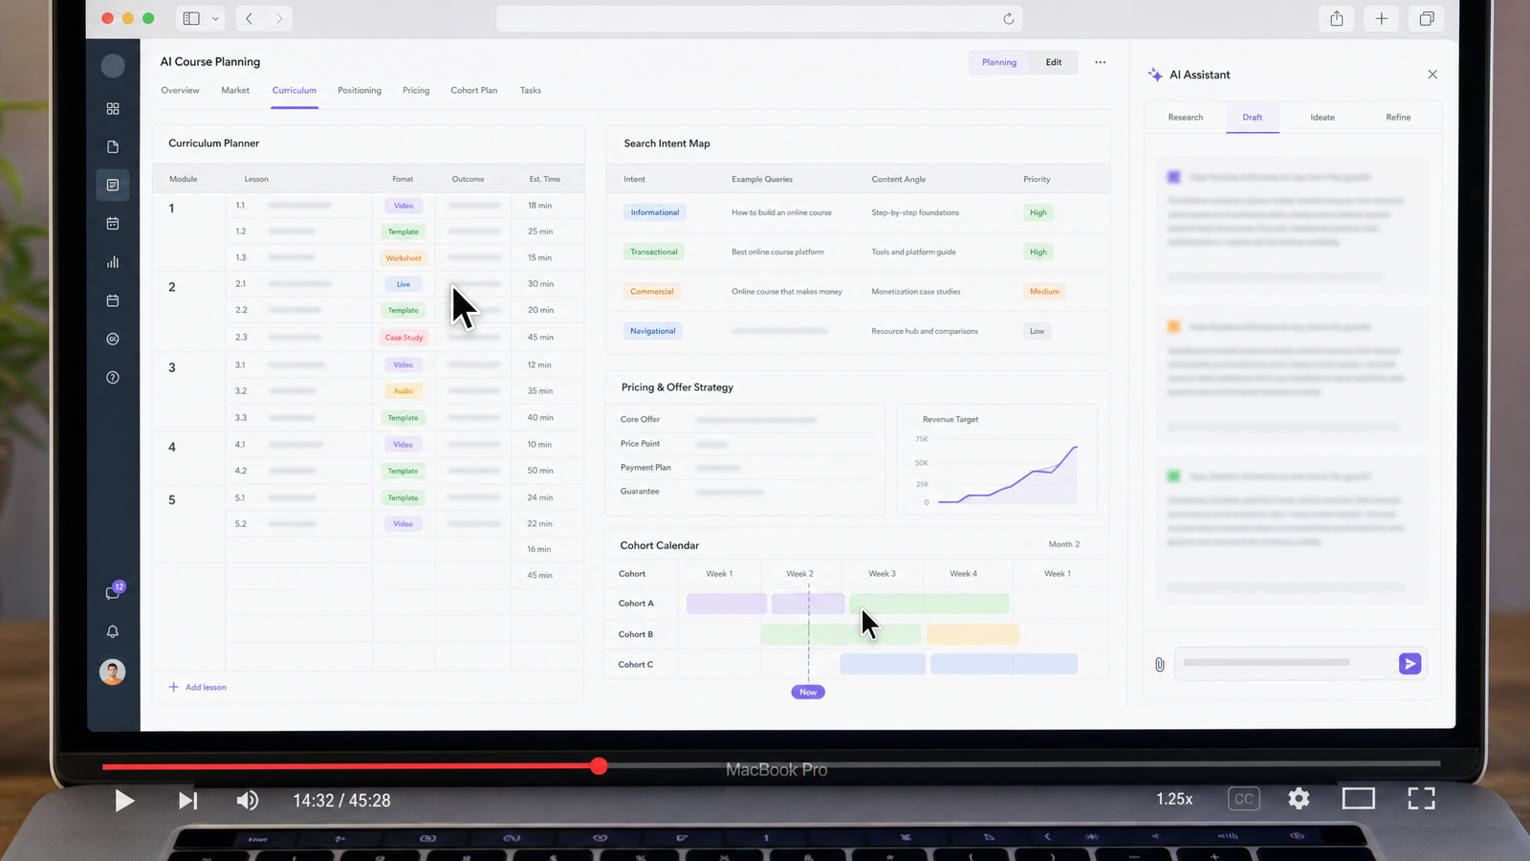Open the analytics bar chart icon in sidebar
1530x861 pixels.
(x=113, y=262)
